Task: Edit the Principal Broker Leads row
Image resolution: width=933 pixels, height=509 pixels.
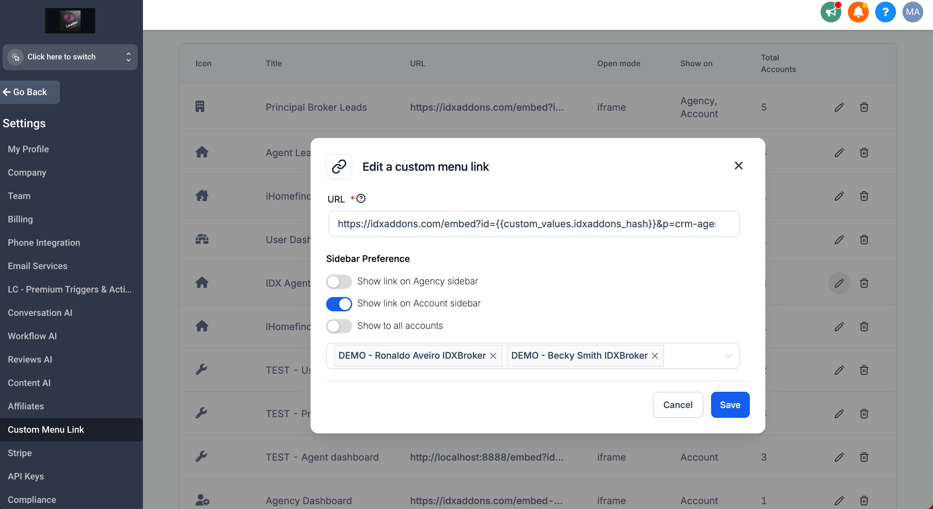Action: click(839, 107)
